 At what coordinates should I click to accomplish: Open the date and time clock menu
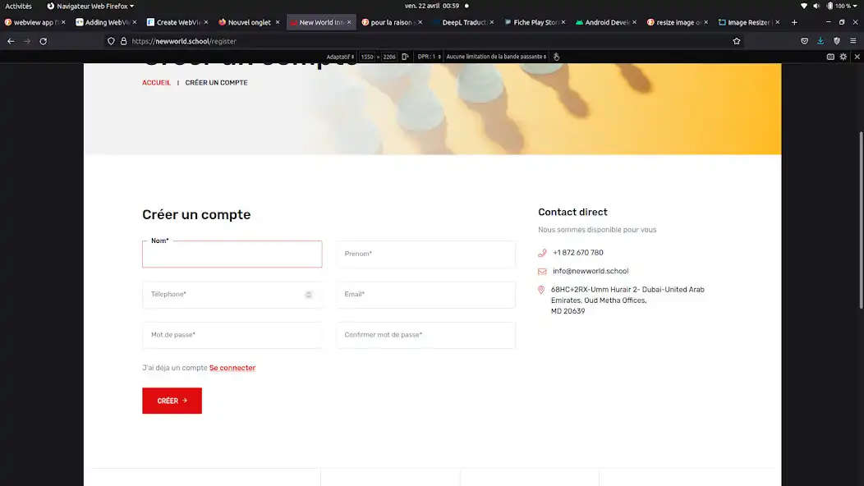tap(432, 6)
